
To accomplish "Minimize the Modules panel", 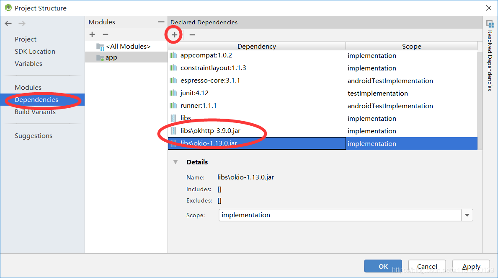I will pos(161,22).
